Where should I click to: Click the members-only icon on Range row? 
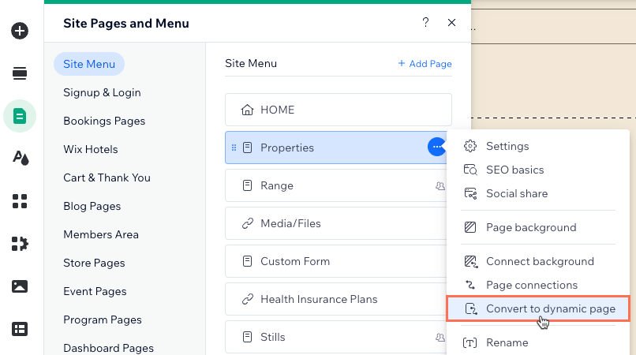click(440, 186)
